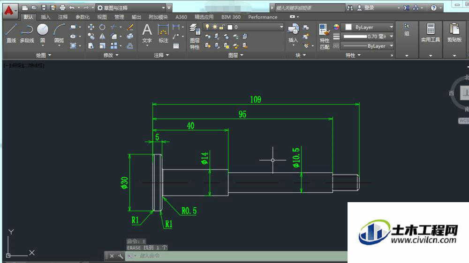The height and width of the screenshot is (263, 469).
Task: Toggle layer freeze sun icon
Action: click(214, 27)
